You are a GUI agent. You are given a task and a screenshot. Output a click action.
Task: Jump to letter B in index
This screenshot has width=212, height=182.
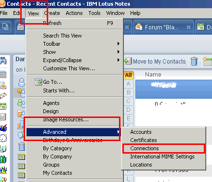[129, 92]
